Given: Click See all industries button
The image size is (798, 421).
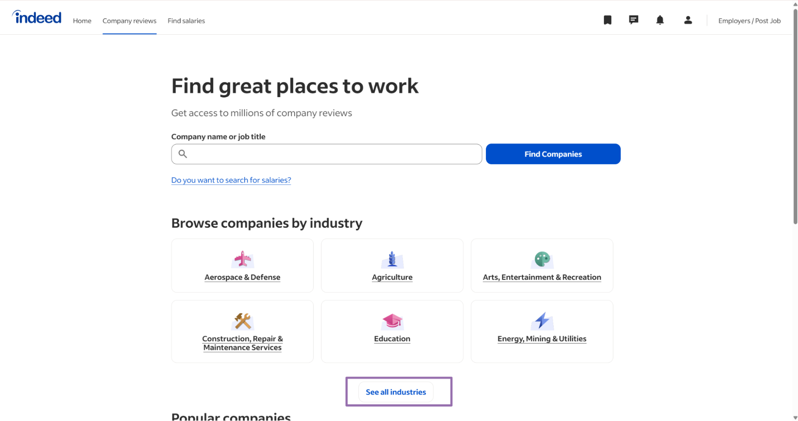Looking at the screenshot, I should pos(396,392).
